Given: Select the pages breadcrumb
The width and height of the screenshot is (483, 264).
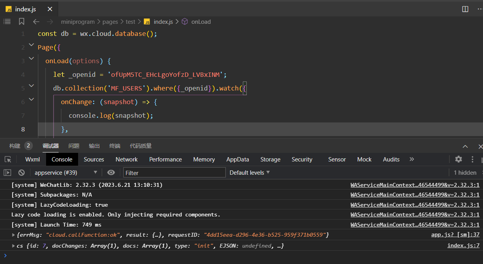Looking at the screenshot, I should coord(110,22).
